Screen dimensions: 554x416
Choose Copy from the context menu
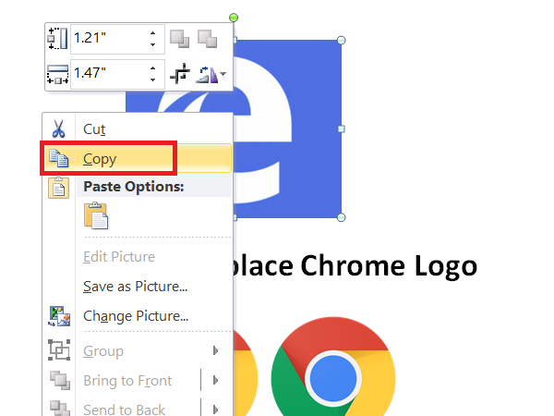138,158
